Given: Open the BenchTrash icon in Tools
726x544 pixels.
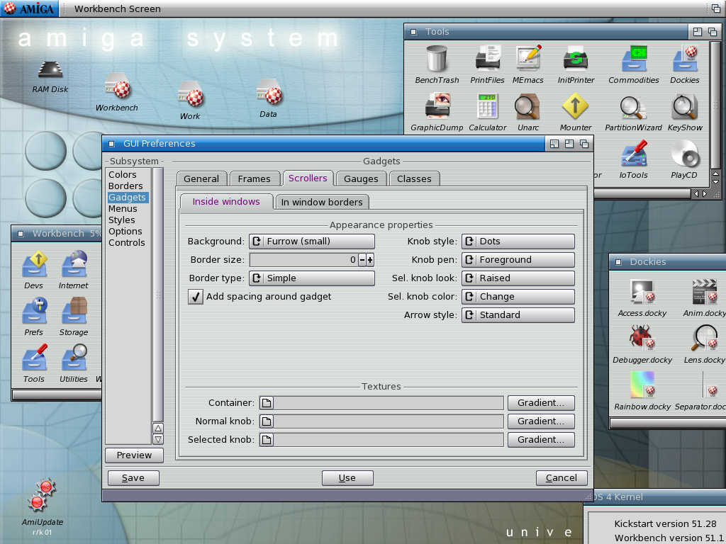Looking at the screenshot, I should pos(437,59).
